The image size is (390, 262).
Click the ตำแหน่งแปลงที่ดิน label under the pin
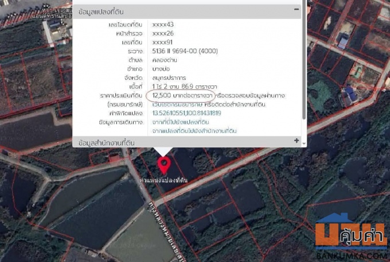click(163, 180)
